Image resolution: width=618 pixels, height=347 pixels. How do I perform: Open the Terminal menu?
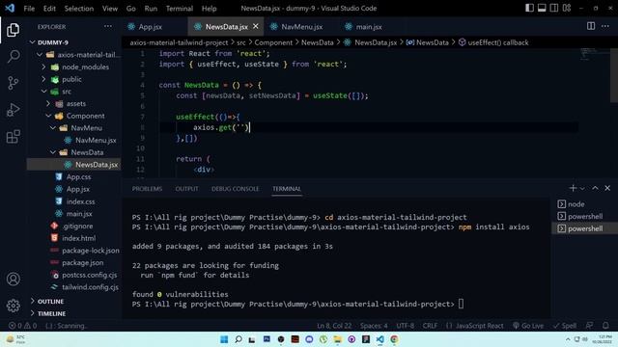[x=180, y=9]
